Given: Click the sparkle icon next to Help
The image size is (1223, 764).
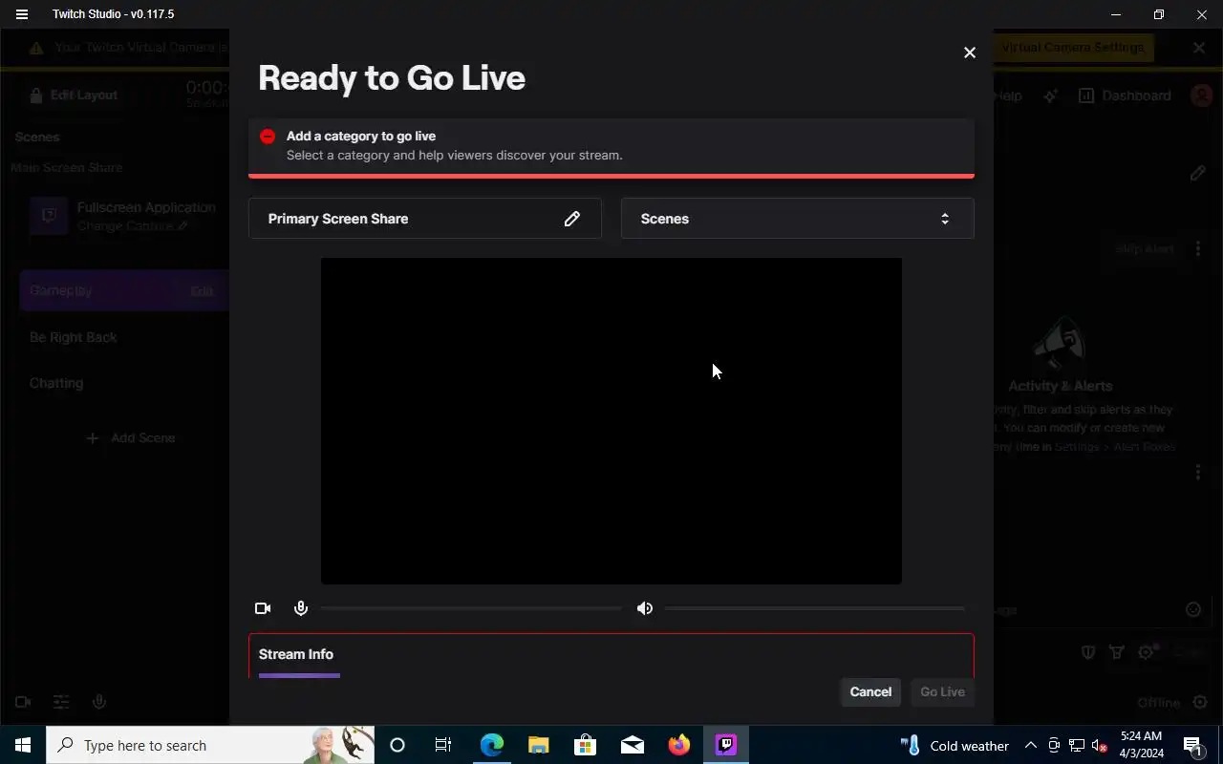Looking at the screenshot, I should [x=1050, y=95].
